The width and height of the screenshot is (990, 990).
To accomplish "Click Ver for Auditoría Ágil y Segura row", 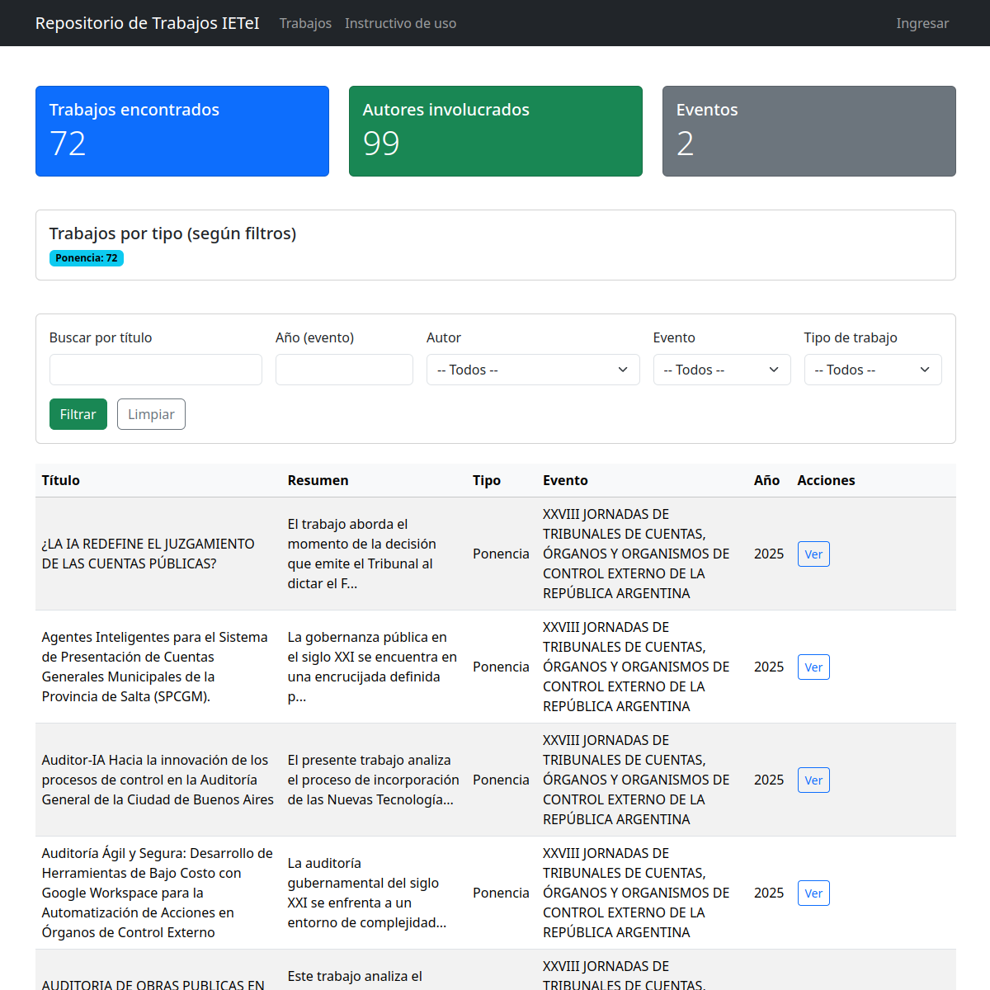I will point(813,893).
